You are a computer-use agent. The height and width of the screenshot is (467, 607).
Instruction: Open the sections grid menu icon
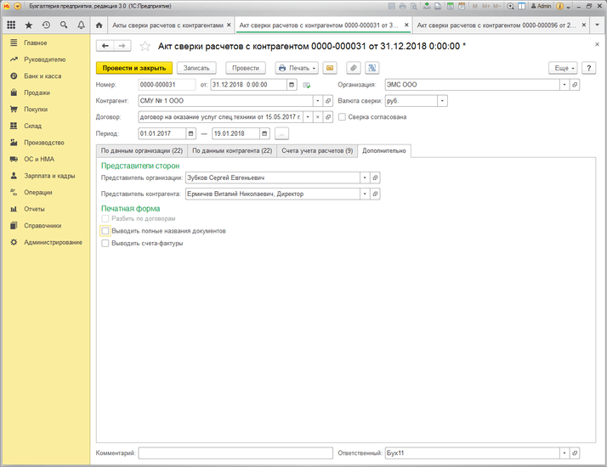(x=11, y=25)
